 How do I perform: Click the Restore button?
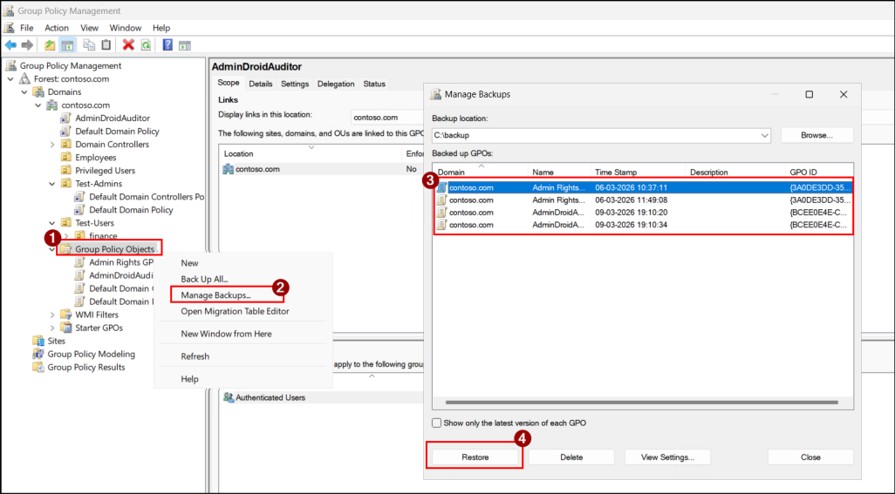[x=475, y=457]
